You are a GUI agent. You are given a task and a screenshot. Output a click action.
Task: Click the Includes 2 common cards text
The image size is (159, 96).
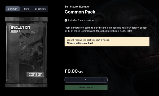click(x=82, y=20)
